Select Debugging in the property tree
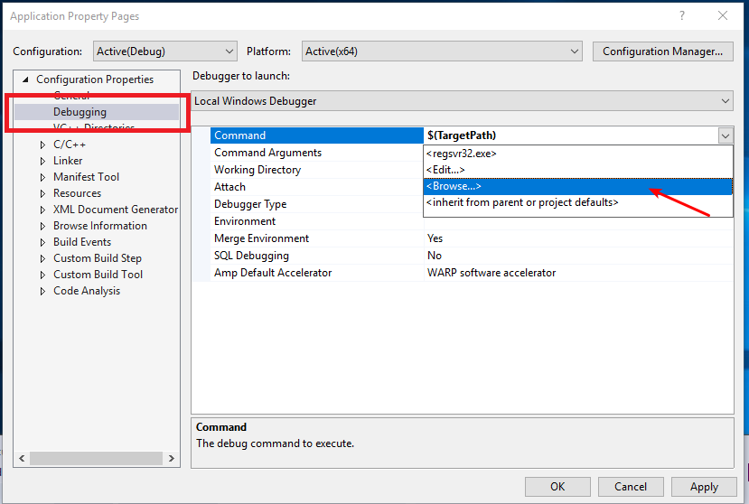The height and width of the screenshot is (504, 749). click(x=80, y=112)
